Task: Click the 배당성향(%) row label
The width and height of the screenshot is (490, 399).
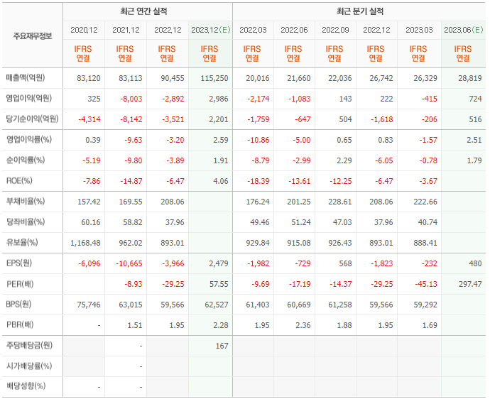Action: coord(26,386)
